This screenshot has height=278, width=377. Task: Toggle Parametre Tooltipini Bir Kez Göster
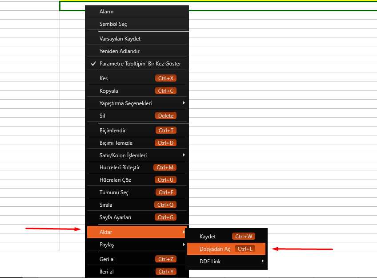click(140, 64)
